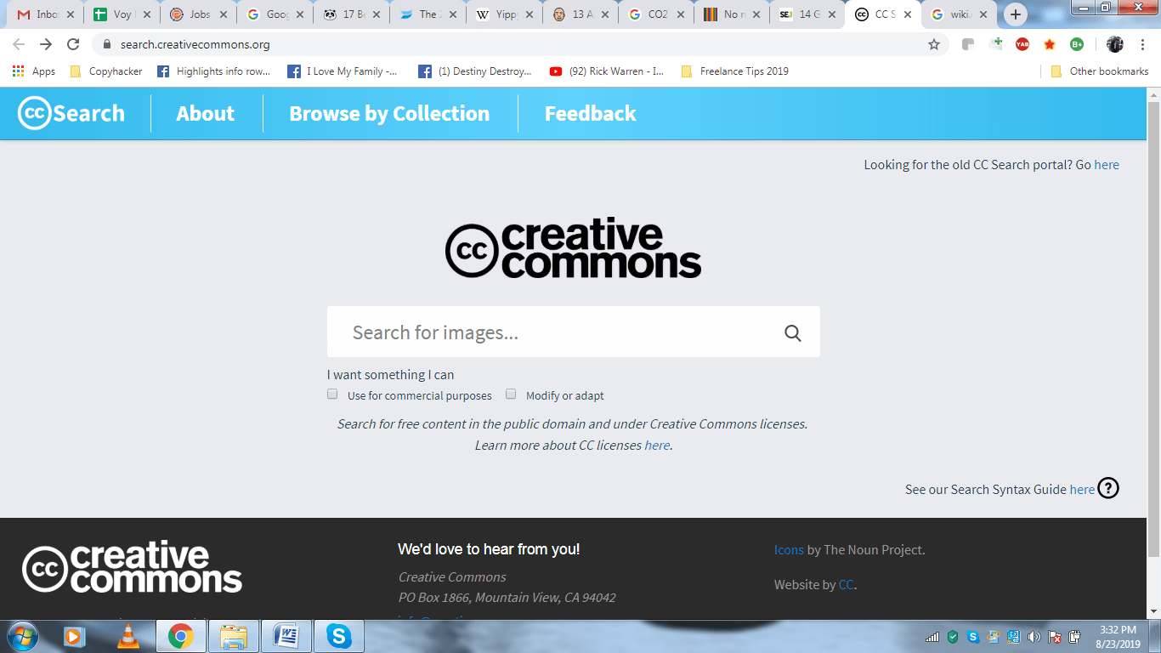
Task: Open the Feedback page in navigation
Action: 590,113
